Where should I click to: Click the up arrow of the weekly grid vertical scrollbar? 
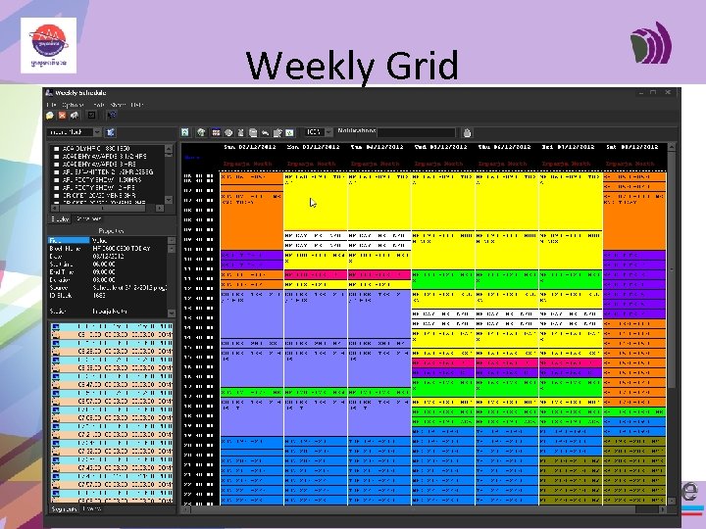[x=672, y=147]
